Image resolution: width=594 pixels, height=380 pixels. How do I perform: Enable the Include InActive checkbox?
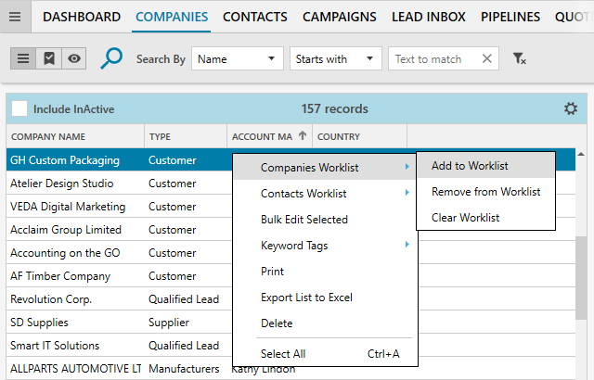[19, 109]
